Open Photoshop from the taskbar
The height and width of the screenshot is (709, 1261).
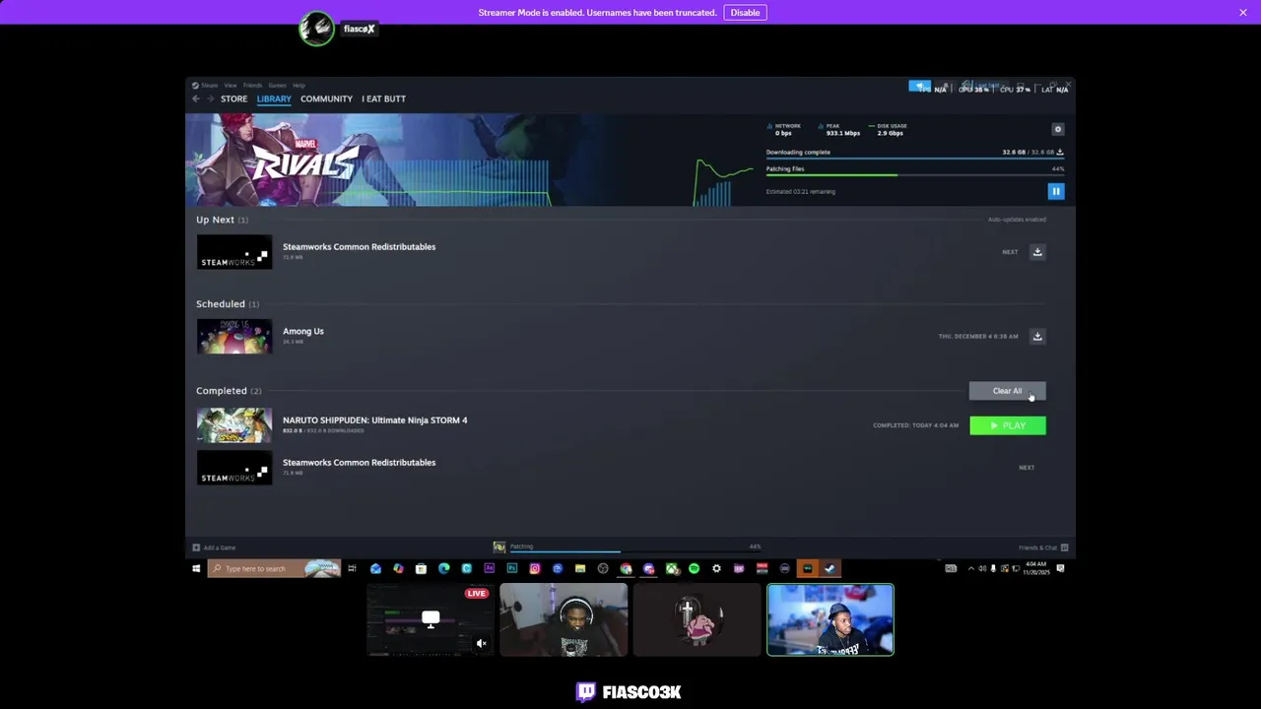tap(511, 568)
